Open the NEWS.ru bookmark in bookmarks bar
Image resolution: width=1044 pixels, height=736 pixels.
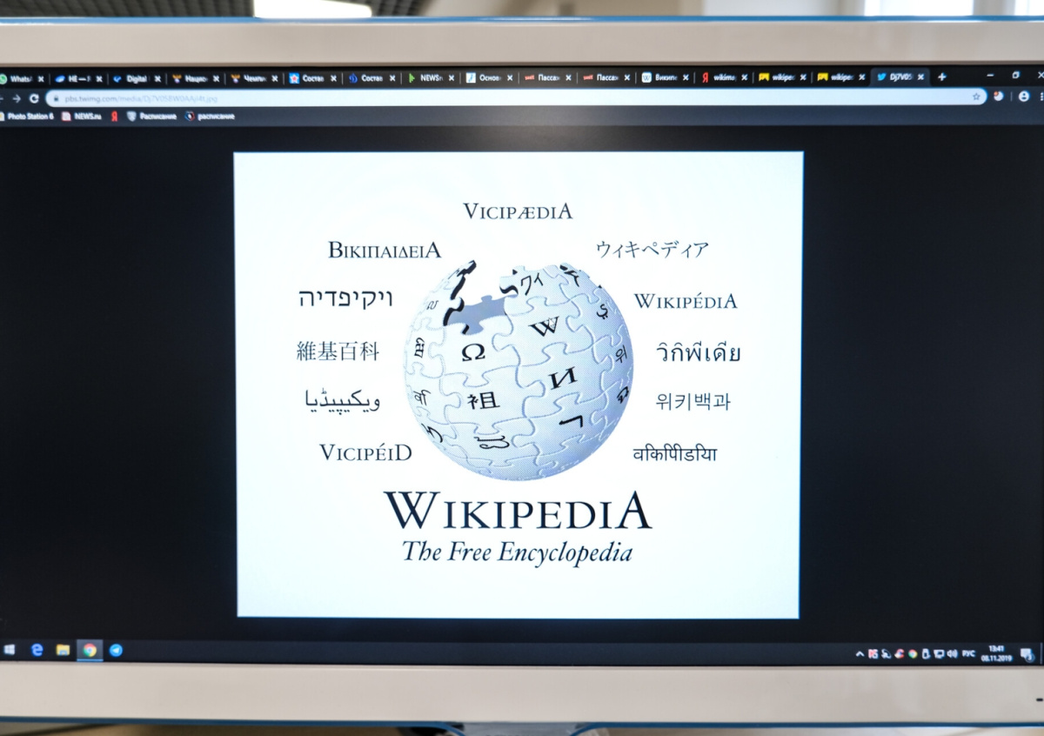[x=82, y=116]
